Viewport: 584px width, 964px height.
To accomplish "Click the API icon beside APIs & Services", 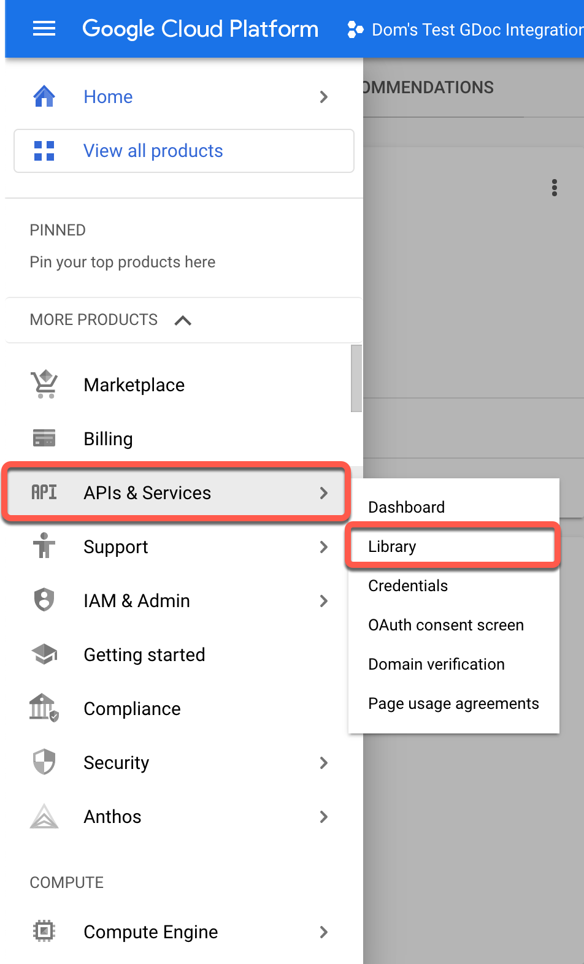I will coord(44,492).
